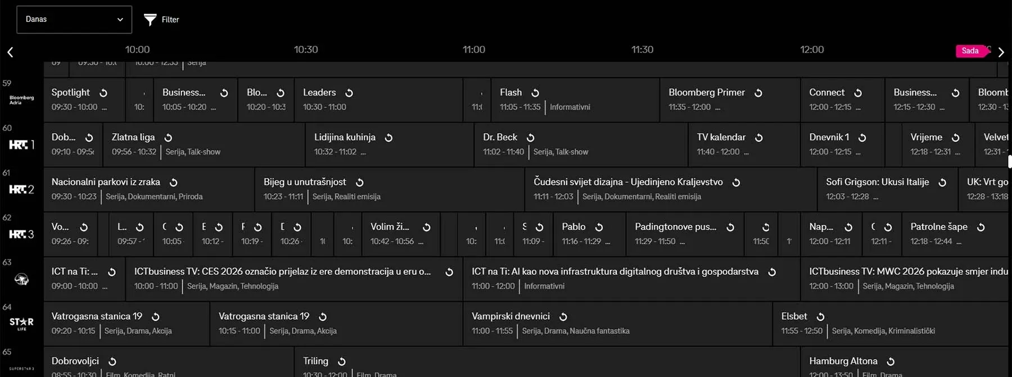
Task: Click replay icon next to Bloomberg Primer
Action: pyautogui.click(x=758, y=93)
